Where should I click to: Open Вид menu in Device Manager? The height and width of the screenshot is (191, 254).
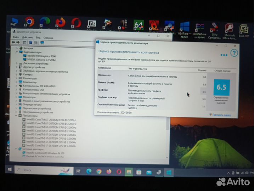(38, 37)
